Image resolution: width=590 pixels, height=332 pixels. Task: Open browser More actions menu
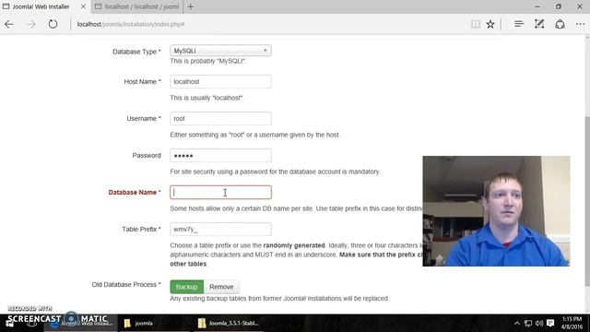tap(580, 24)
